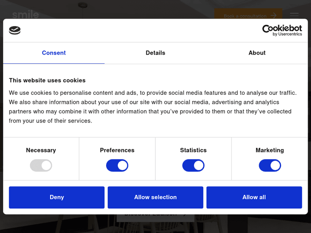Go to the About tab
The height and width of the screenshot is (233, 311).
[x=257, y=53]
